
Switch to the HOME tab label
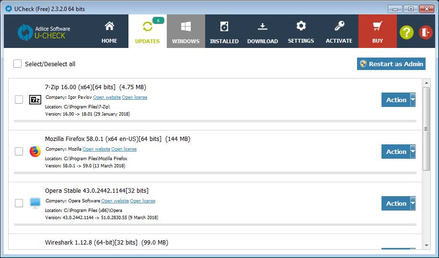click(109, 41)
